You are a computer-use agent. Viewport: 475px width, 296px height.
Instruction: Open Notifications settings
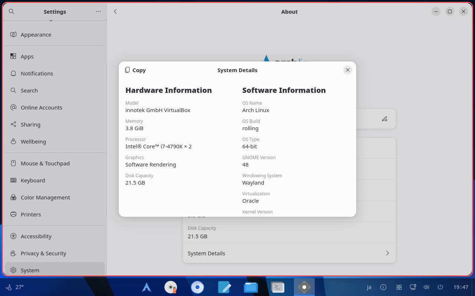point(55,73)
